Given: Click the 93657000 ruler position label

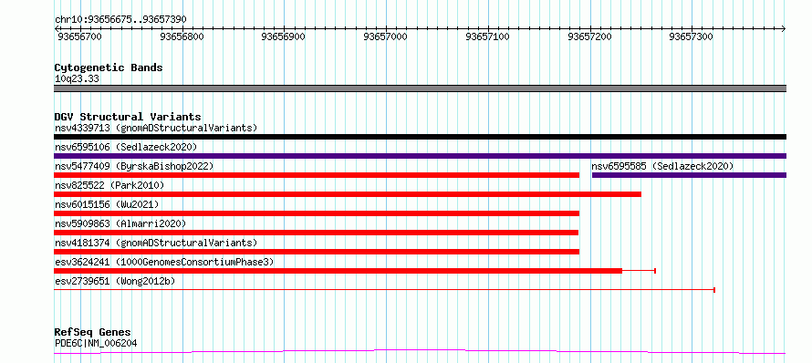Looking at the screenshot, I should click(x=385, y=36).
